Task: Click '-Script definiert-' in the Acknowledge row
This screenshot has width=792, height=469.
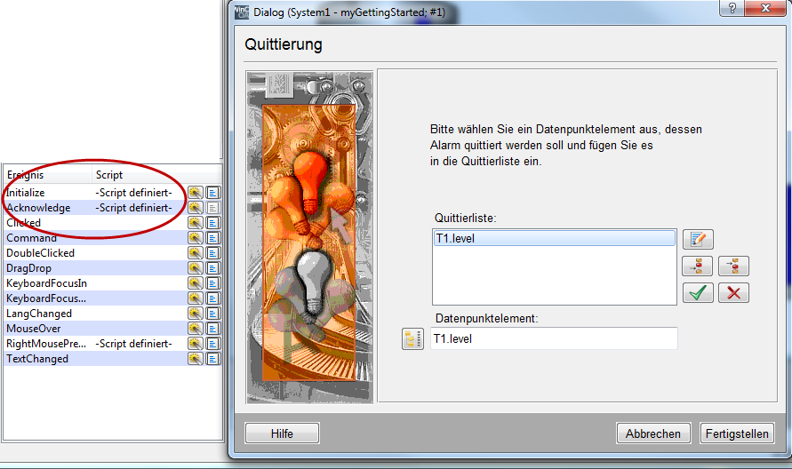Action: pyautogui.click(x=134, y=208)
